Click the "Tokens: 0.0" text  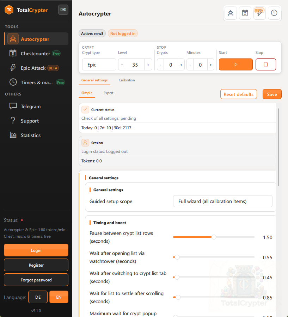point(92,161)
